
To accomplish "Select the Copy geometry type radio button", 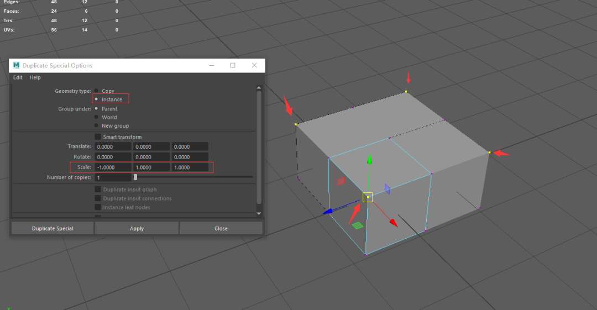I will [x=96, y=91].
